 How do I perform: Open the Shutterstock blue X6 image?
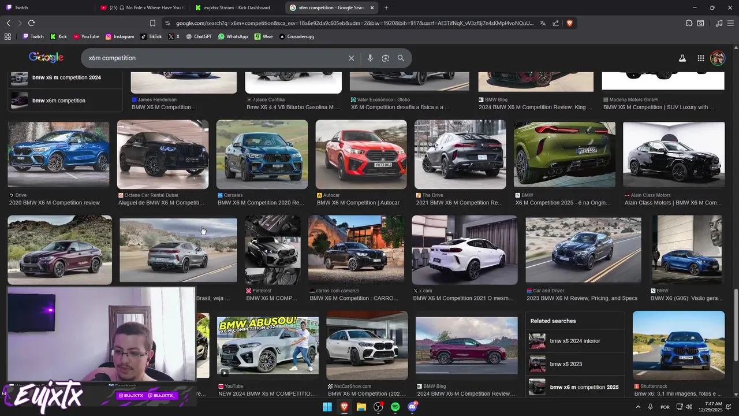[x=678, y=346]
